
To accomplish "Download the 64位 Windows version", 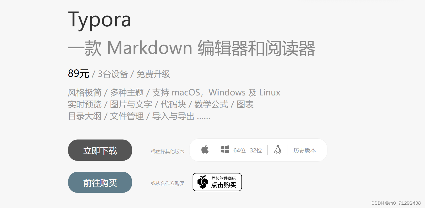I will click(x=239, y=150).
